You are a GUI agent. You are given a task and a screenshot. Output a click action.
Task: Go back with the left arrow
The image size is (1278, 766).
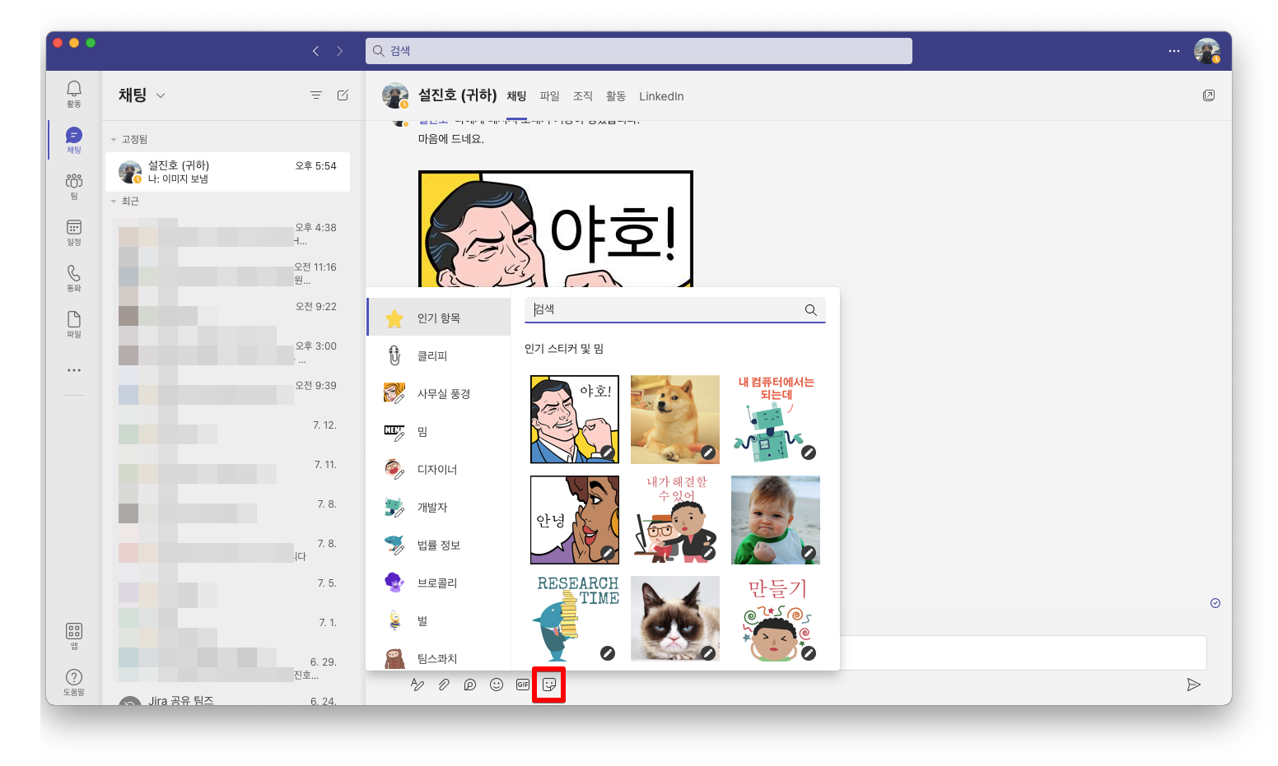[315, 51]
